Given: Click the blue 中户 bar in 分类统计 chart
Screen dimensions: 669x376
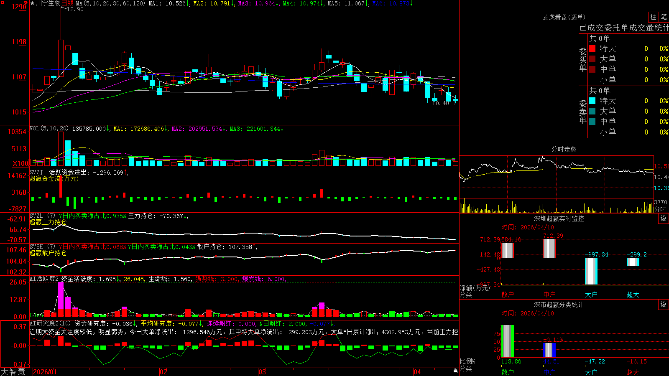Looking at the screenshot, I should coord(549,350).
